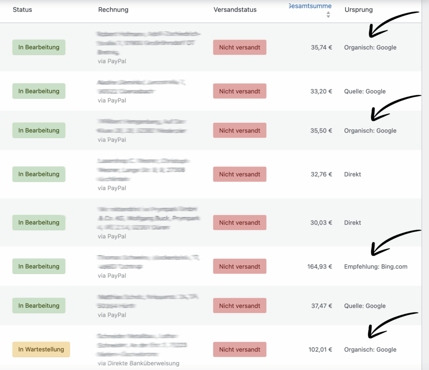Screen dimensions: 429x370
Task: Click In Bearbeitung badge for 32,76 € order
Action: pyautogui.click(x=39, y=174)
